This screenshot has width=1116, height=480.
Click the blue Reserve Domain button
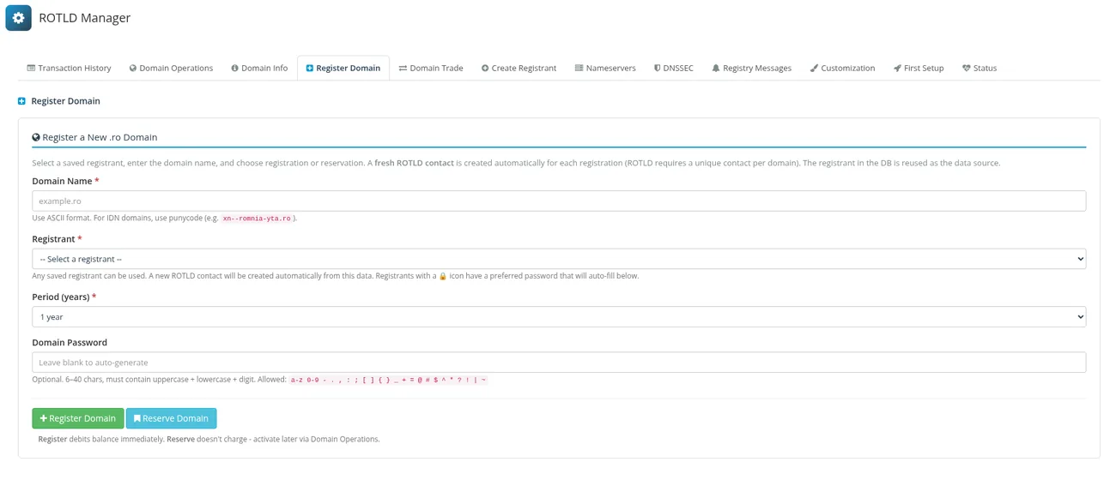(172, 418)
